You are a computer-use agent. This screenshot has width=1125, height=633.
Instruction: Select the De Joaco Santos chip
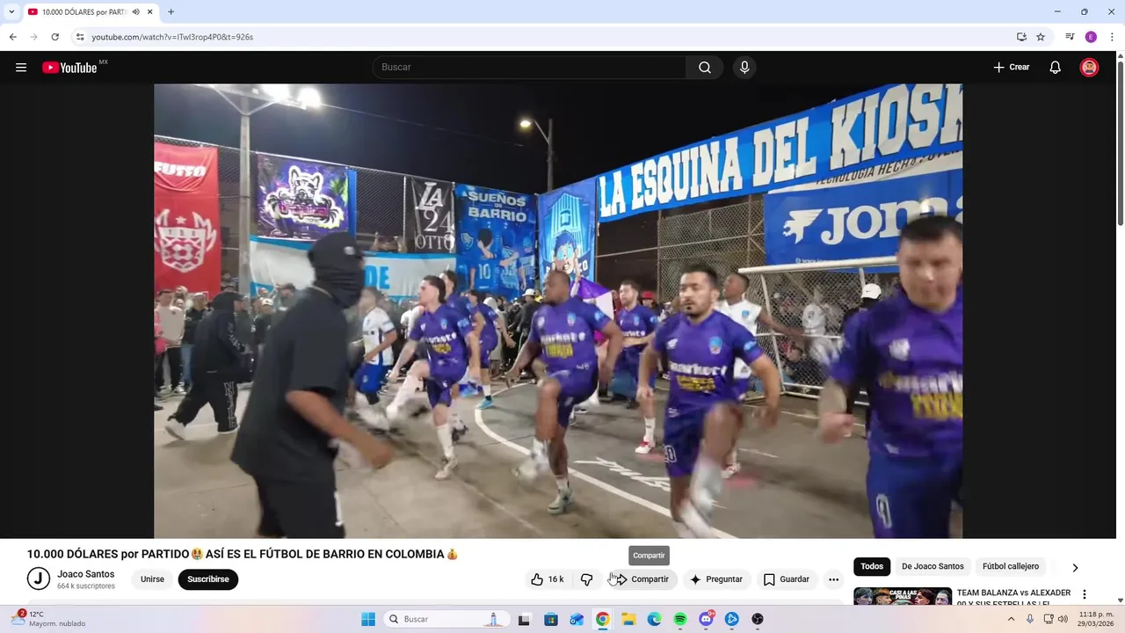tap(933, 567)
